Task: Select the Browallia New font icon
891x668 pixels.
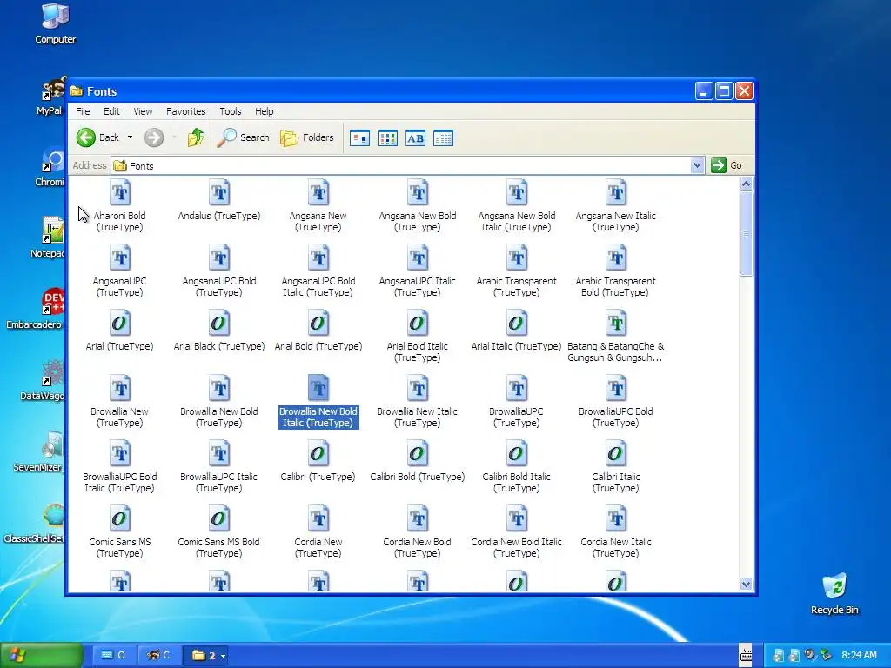Action: tap(120, 389)
